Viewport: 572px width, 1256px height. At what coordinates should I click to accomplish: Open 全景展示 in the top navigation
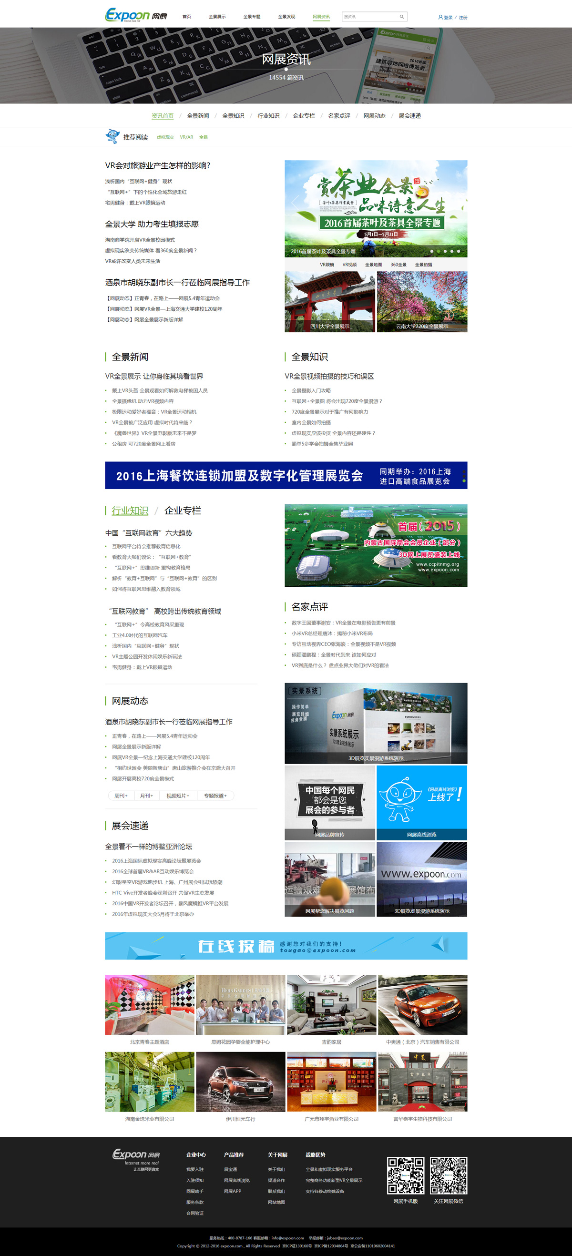[x=217, y=17]
